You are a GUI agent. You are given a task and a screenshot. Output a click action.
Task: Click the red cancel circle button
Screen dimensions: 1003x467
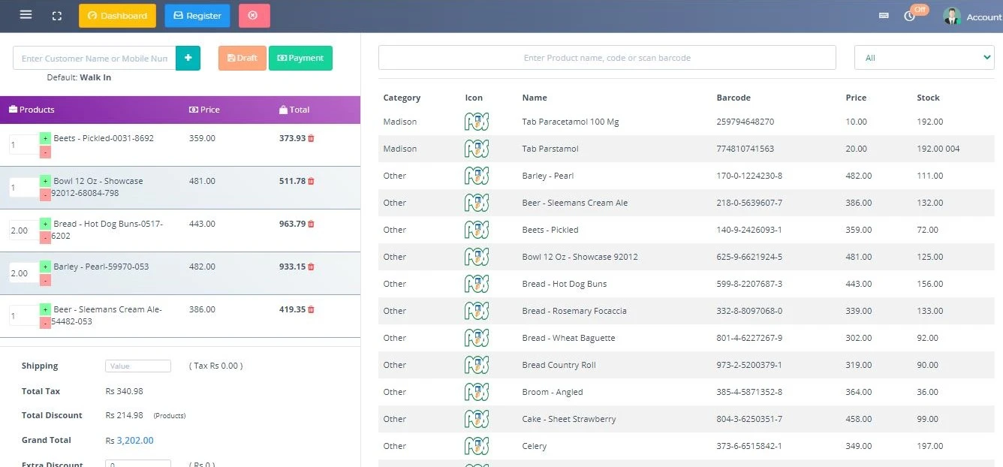pyautogui.click(x=254, y=16)
